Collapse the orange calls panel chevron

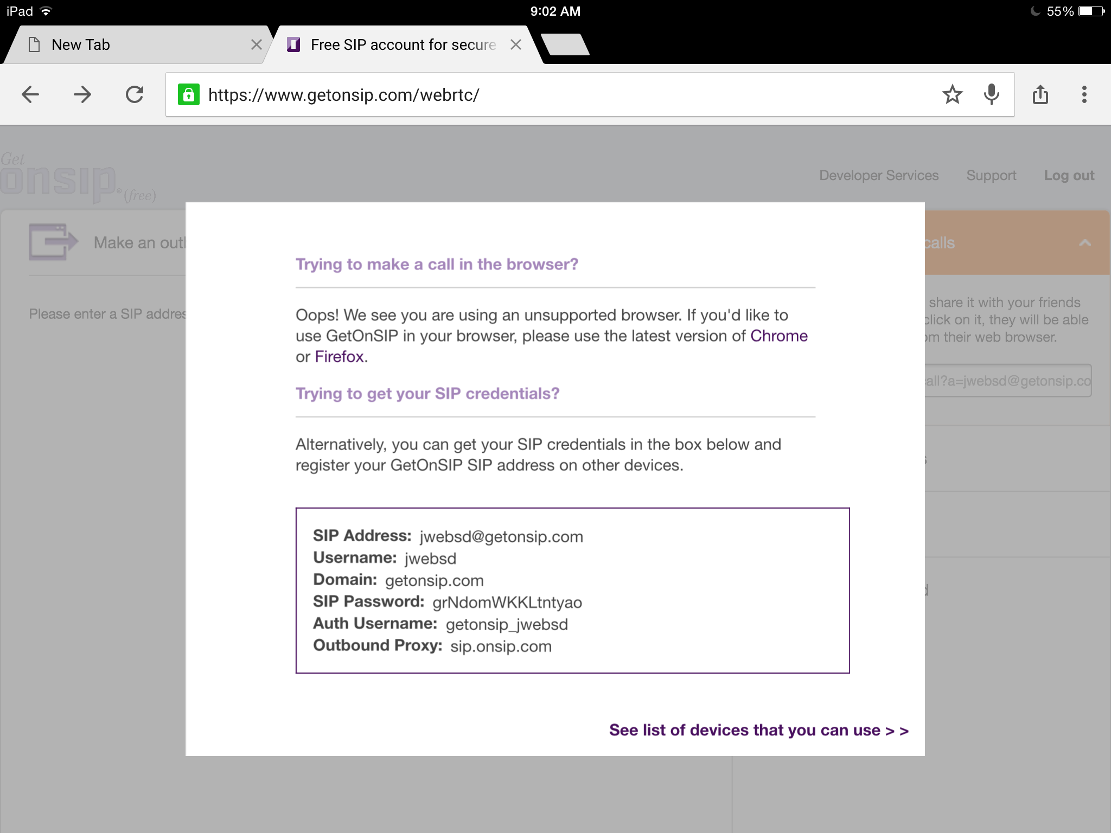tap(1085, 243)
